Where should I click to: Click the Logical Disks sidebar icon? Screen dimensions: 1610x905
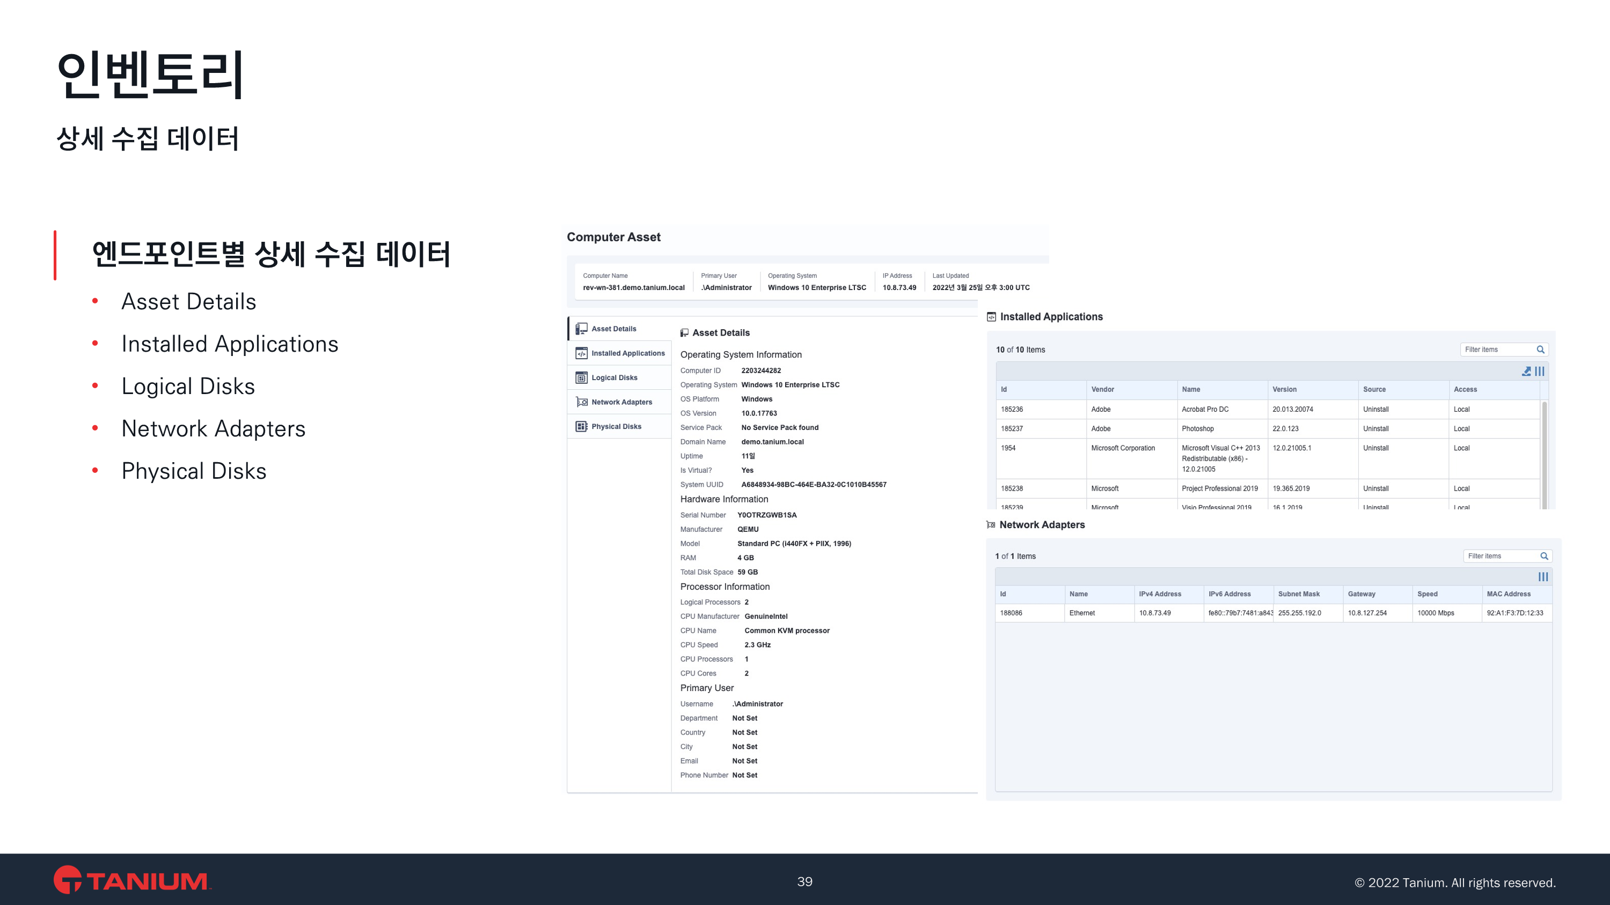pos(581,377)
